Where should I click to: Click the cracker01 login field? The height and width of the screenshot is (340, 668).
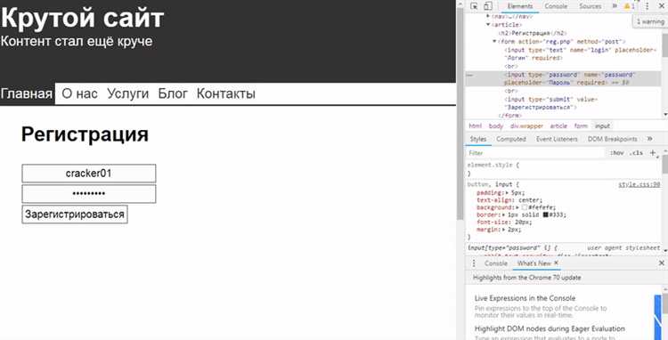(x=89, y=174)
